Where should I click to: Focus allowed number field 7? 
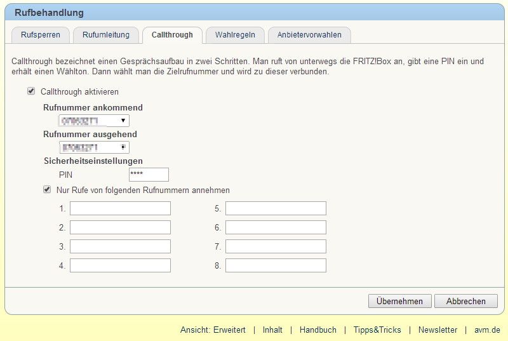(x=276, y=246)
